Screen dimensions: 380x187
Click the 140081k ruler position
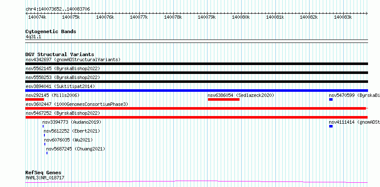pyautogui.click(x=275, y=17)
